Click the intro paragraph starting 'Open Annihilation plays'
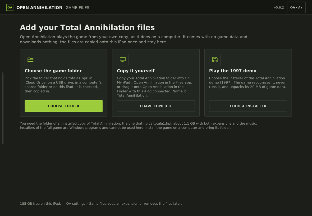Viewport: 312px width, 216px height. point(134,39)
